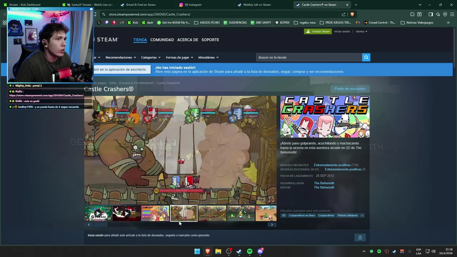
Task: Play first trailer thumbnail with Steam logo
Action: click(98, 213)
